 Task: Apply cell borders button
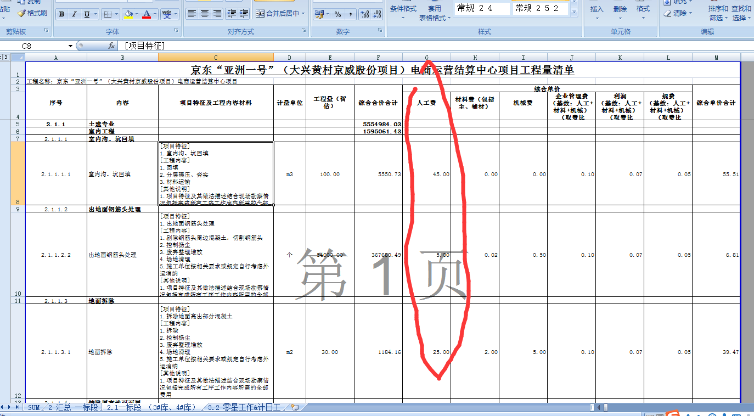click(108, 14)
